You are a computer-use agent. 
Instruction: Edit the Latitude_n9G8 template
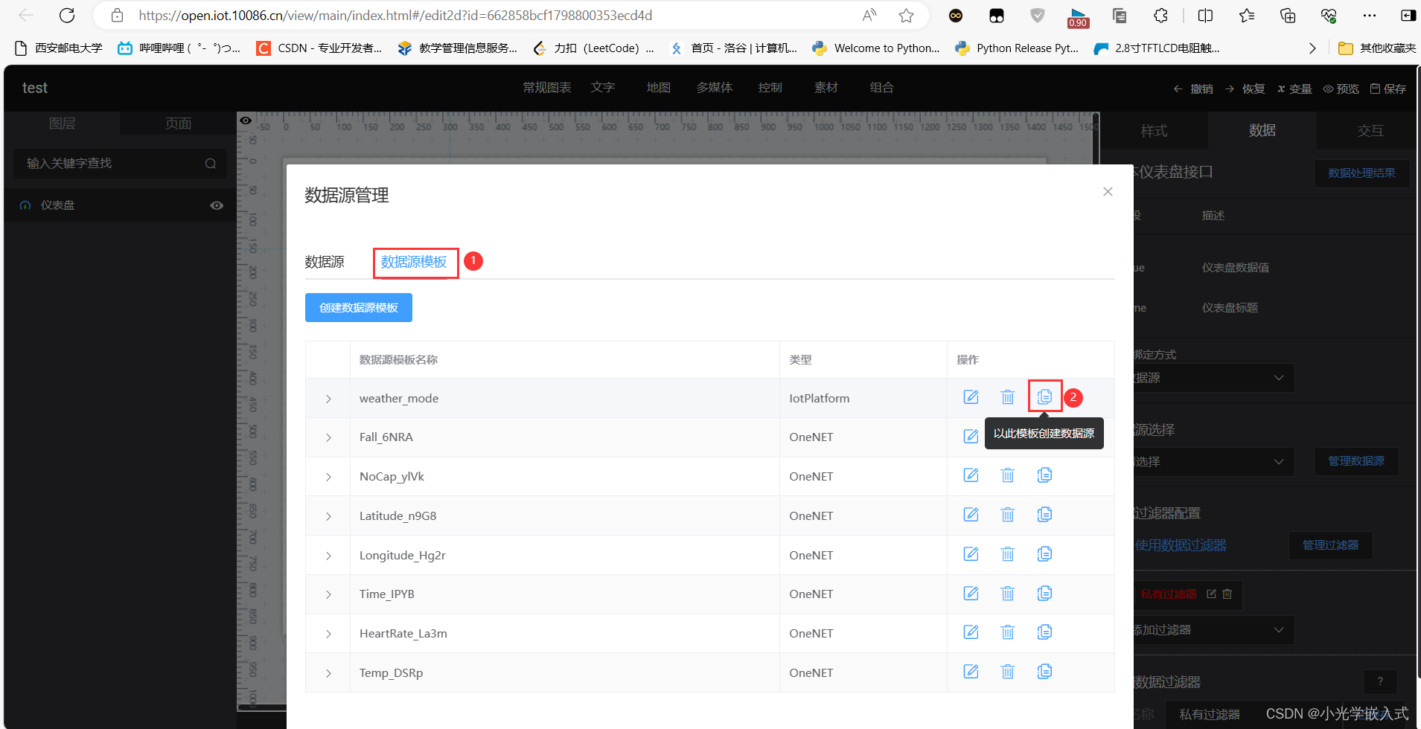(971, 515)
